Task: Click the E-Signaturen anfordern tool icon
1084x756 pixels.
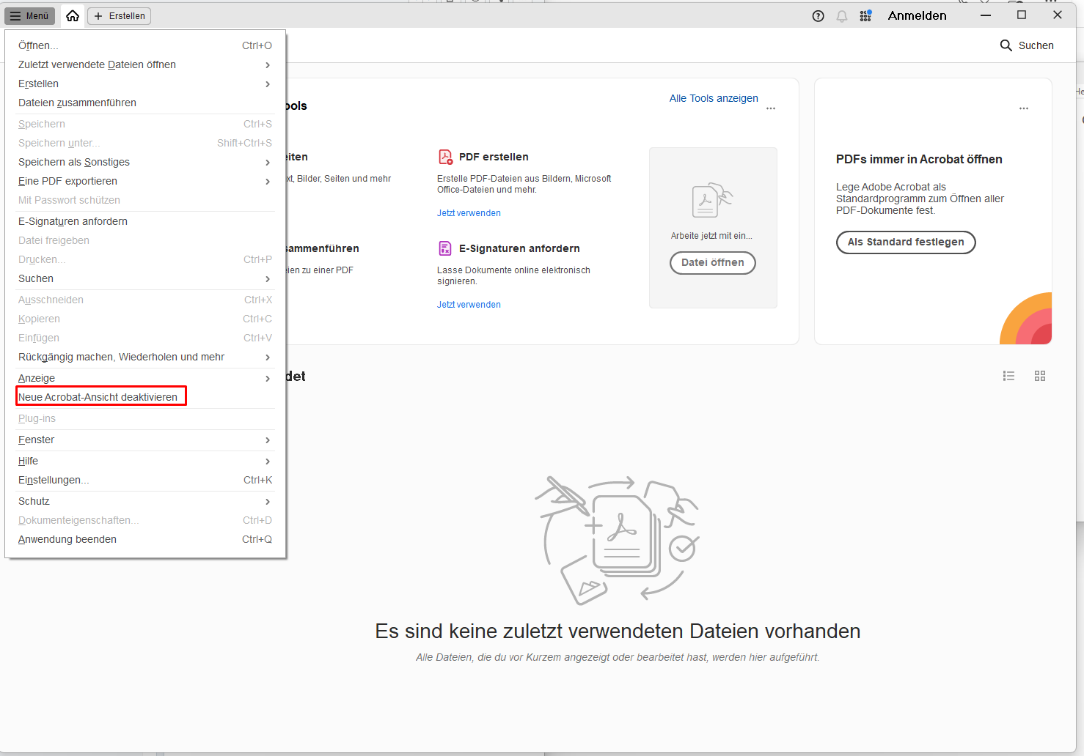Action: click(x=445, y=248)
